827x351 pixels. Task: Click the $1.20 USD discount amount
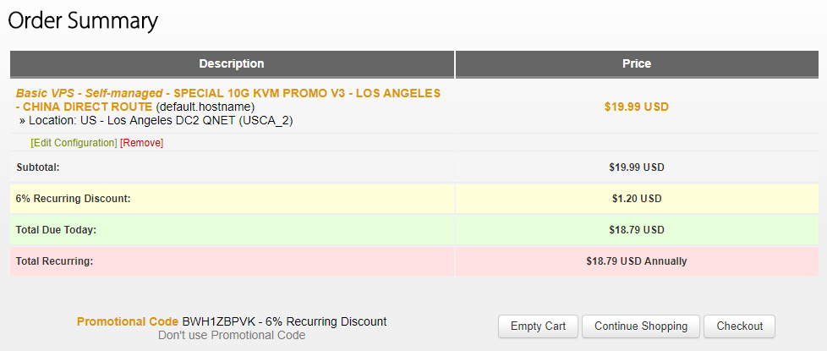click(637, 199)
